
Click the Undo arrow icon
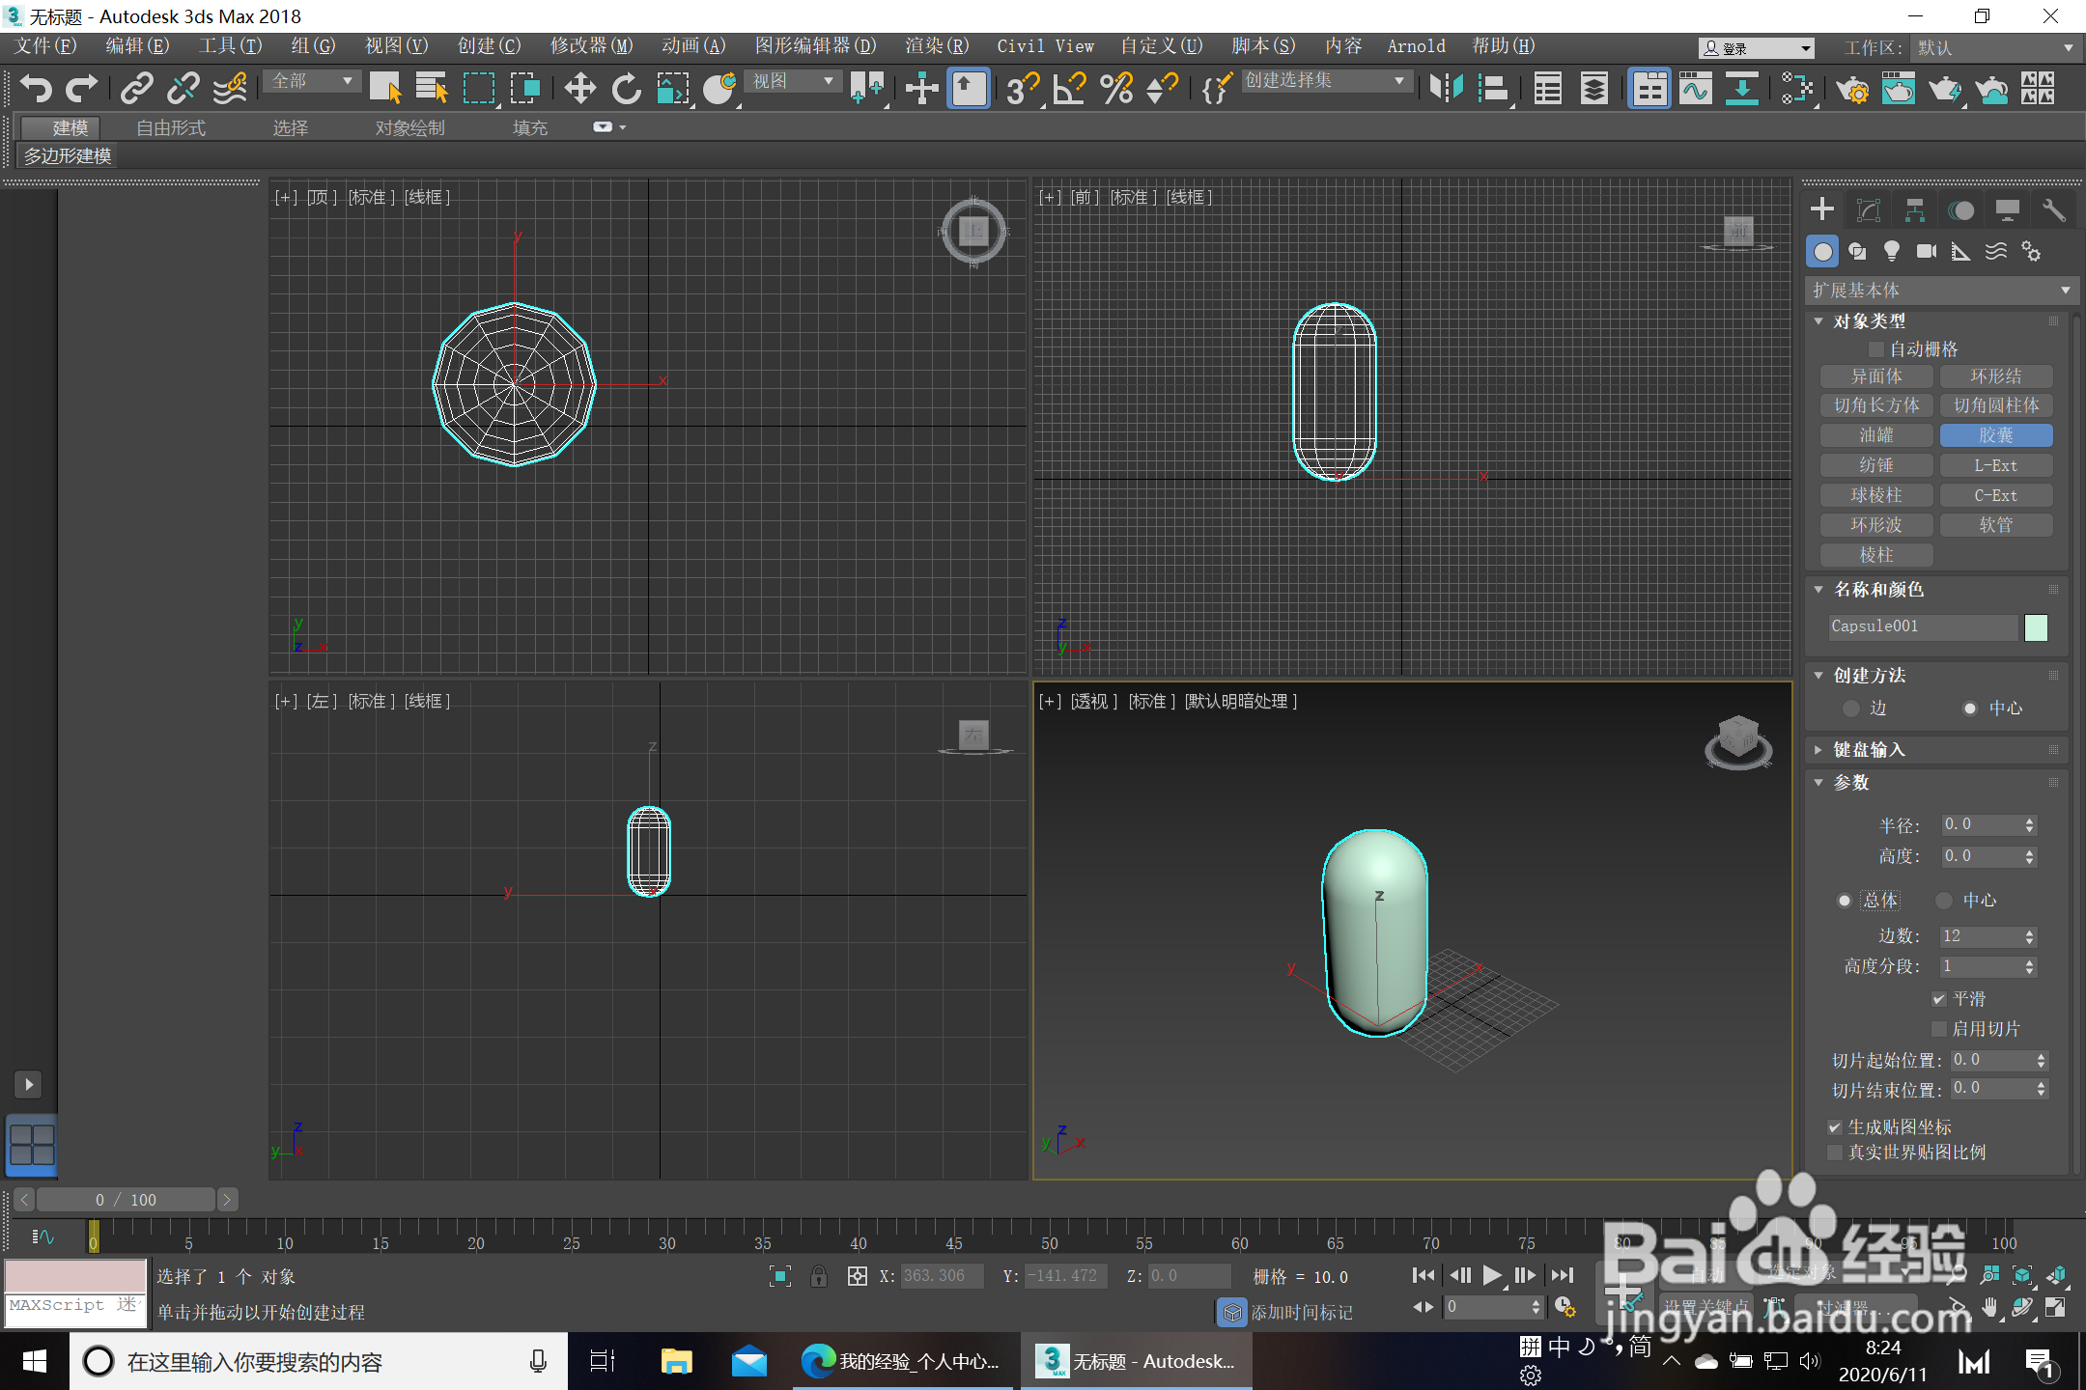(36, 89)
